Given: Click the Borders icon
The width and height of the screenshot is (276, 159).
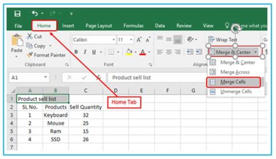Looking at the screenshot, I should [111, 52].
